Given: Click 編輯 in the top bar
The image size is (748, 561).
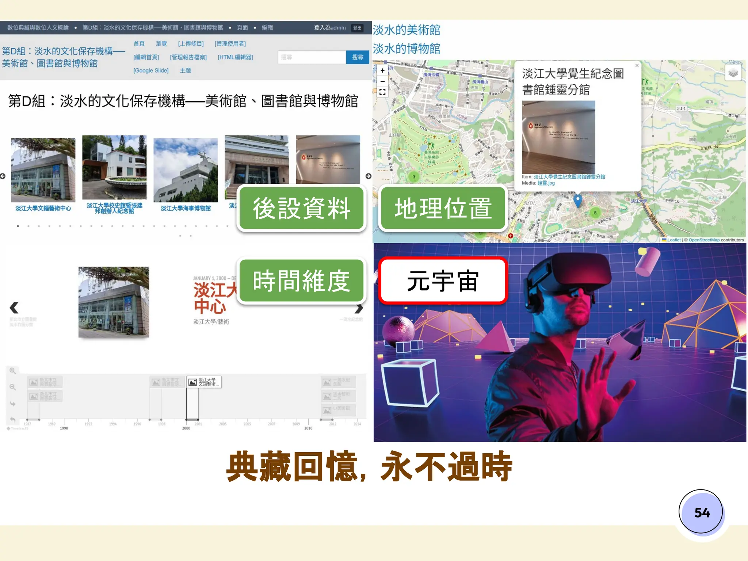Looking at the screenshot, I should click(x=267, y=28).
